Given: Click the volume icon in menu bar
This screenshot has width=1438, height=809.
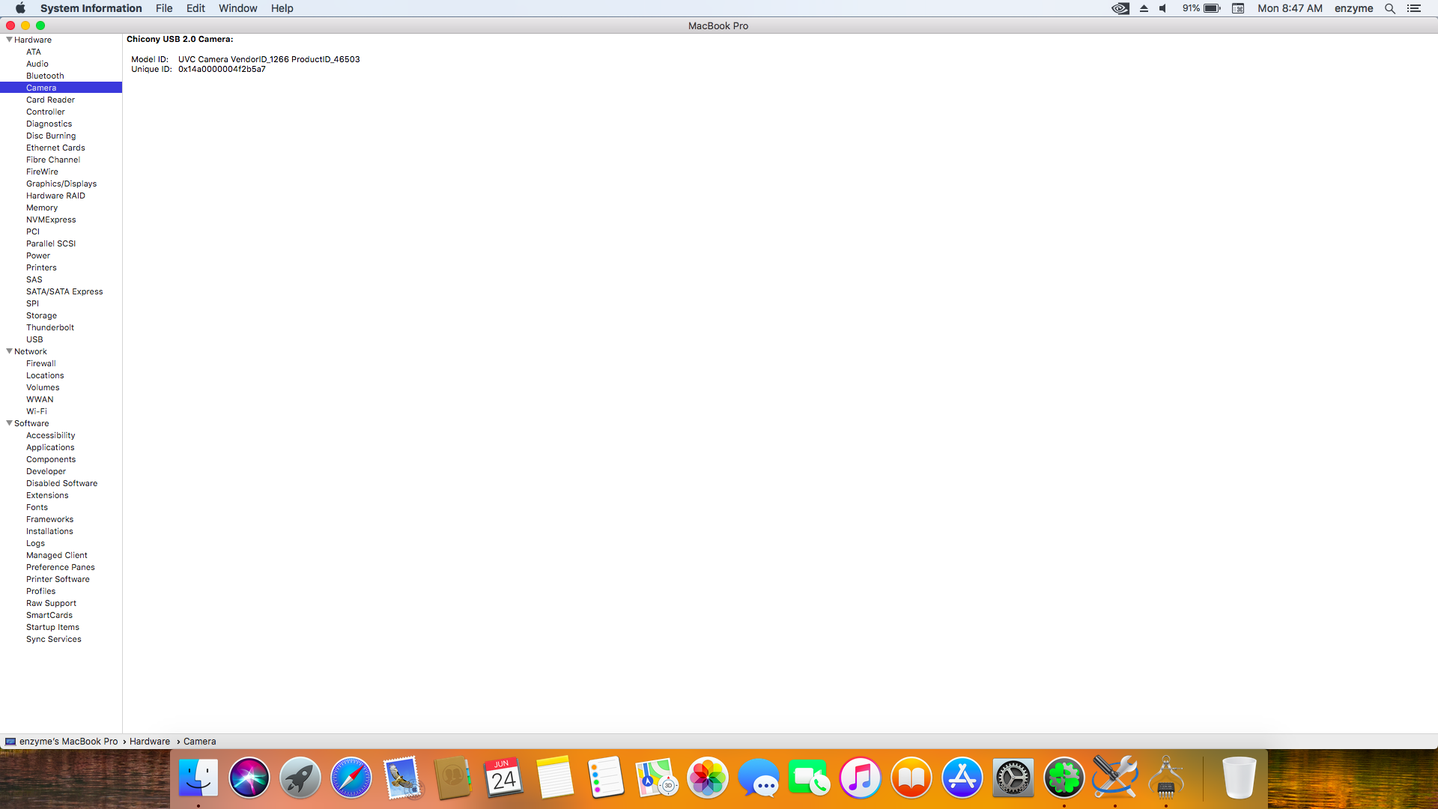Looking at the screenshot, I should (1163, 8).
